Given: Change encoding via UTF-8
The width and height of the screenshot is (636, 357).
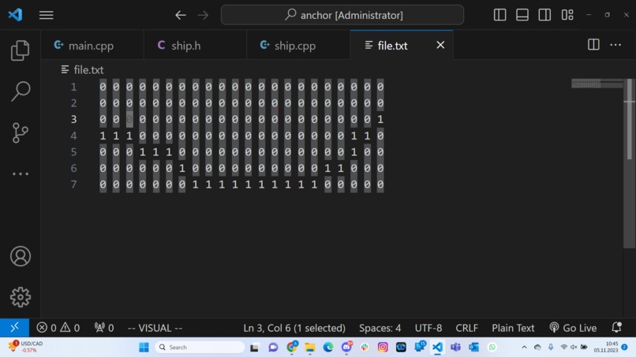Looking at the screenshot, I should click(428, 328).
